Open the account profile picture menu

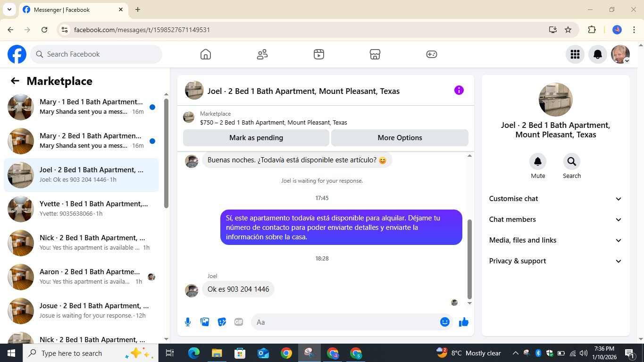coord(620,54)
